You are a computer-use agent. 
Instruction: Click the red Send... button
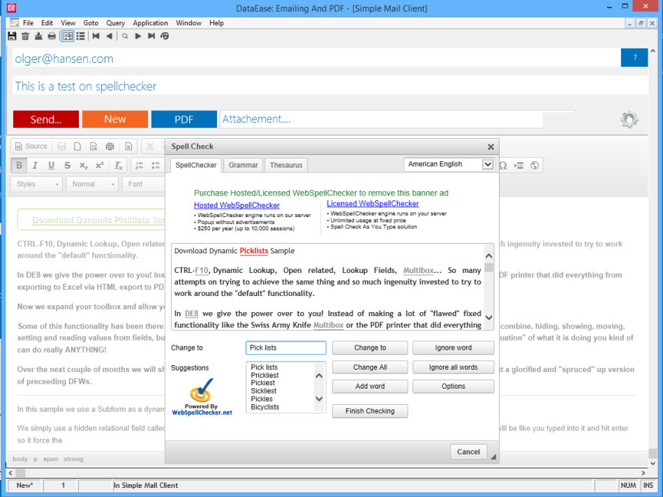click(46, 119)
